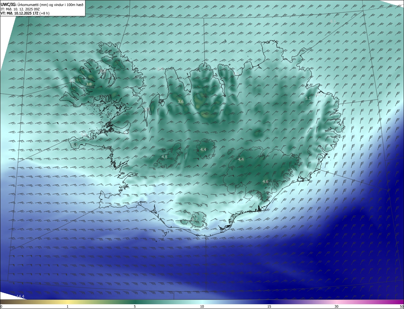
Task: Click the 6.1 value label on the map
Action: (x=75, y=145)
